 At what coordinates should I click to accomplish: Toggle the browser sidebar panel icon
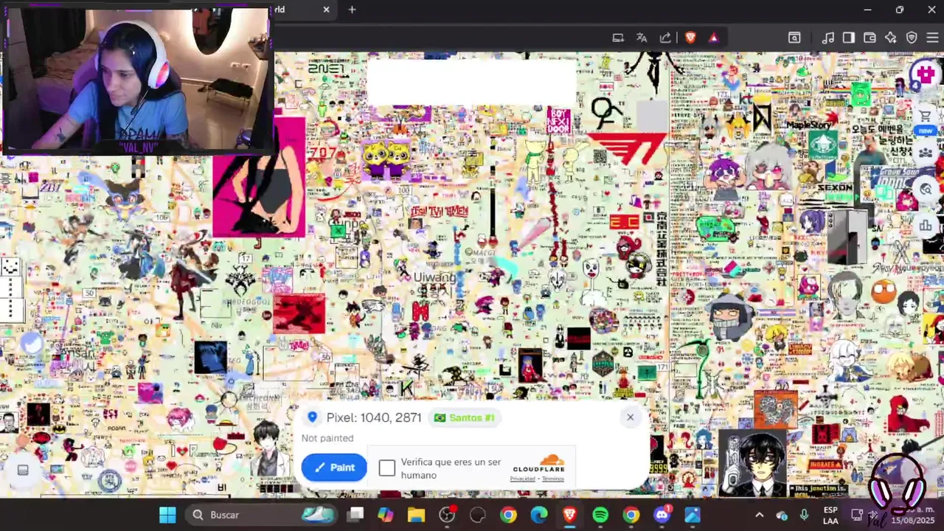849,38
